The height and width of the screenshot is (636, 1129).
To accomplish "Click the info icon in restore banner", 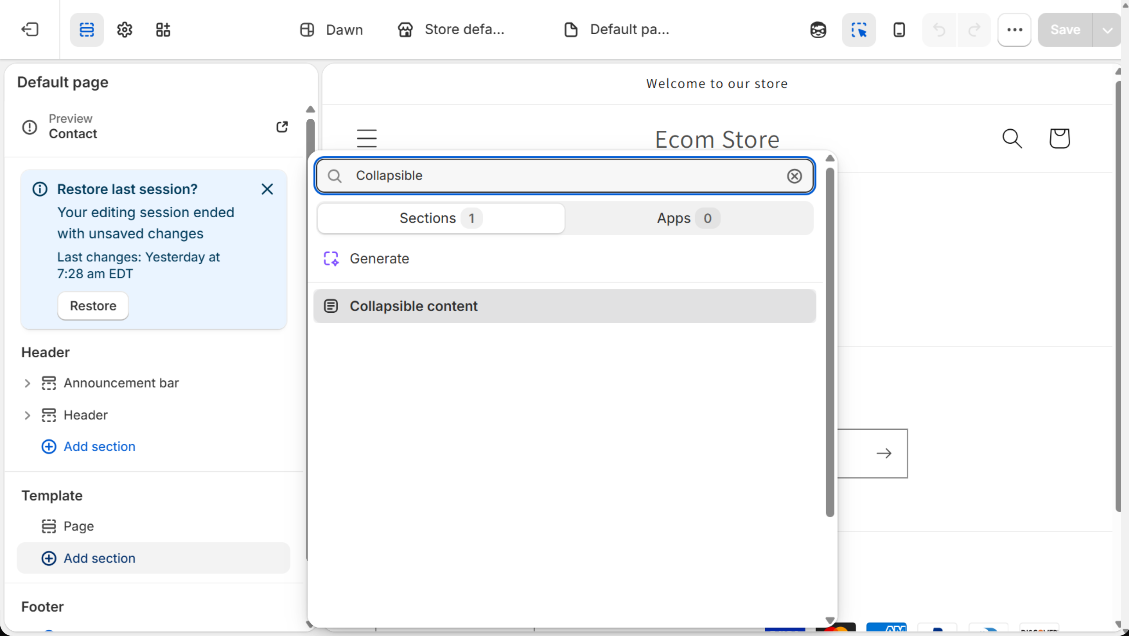I will [40, 189].
